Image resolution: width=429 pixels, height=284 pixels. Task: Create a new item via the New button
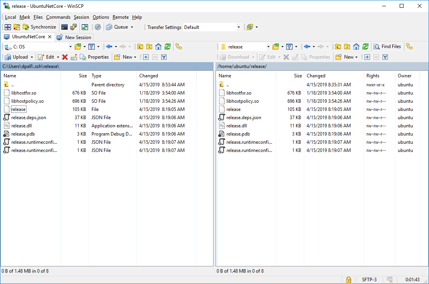(125, 57)
